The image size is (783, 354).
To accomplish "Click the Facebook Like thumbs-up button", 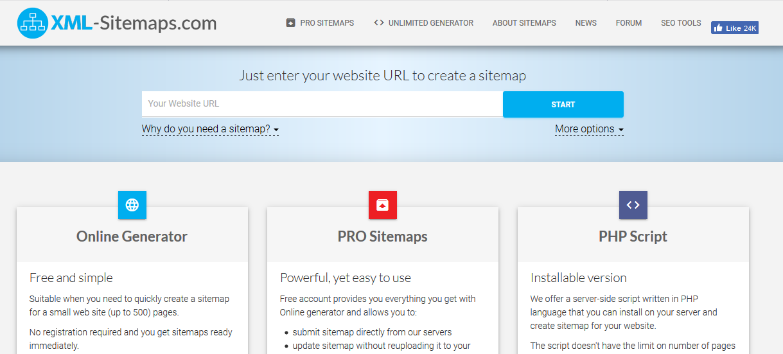I will pyautogui.click(x=735, y=28).
